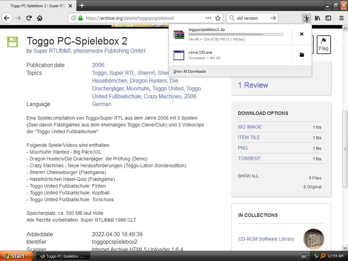Bookmark this page with the star icon

pyautogui.click(x=218, y=18)
